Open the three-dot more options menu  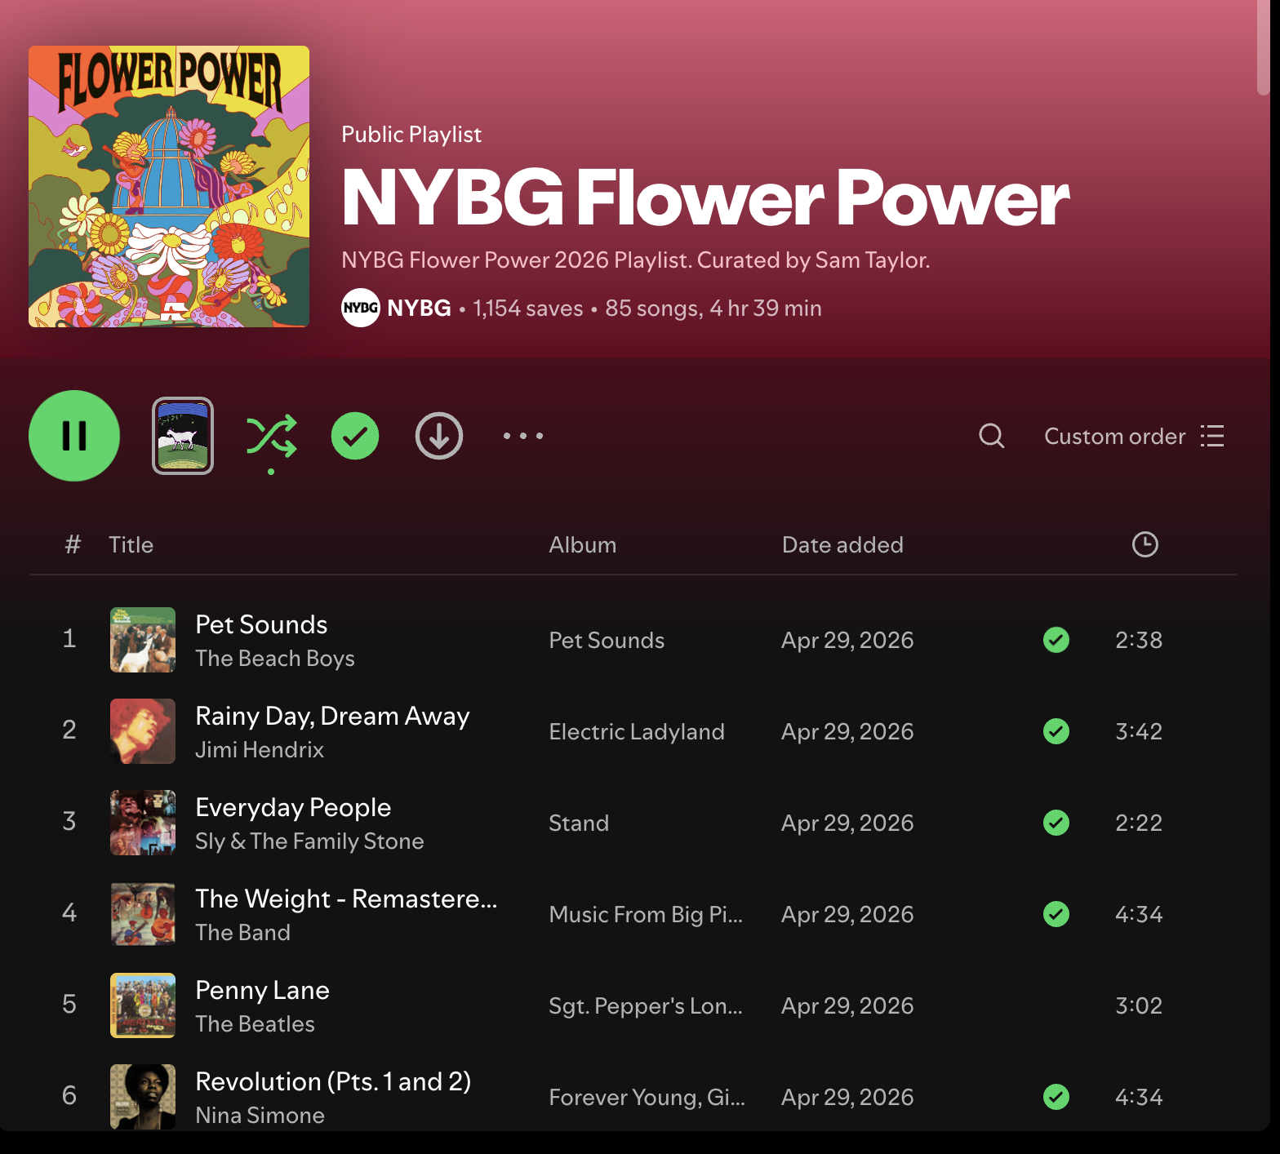523,436
